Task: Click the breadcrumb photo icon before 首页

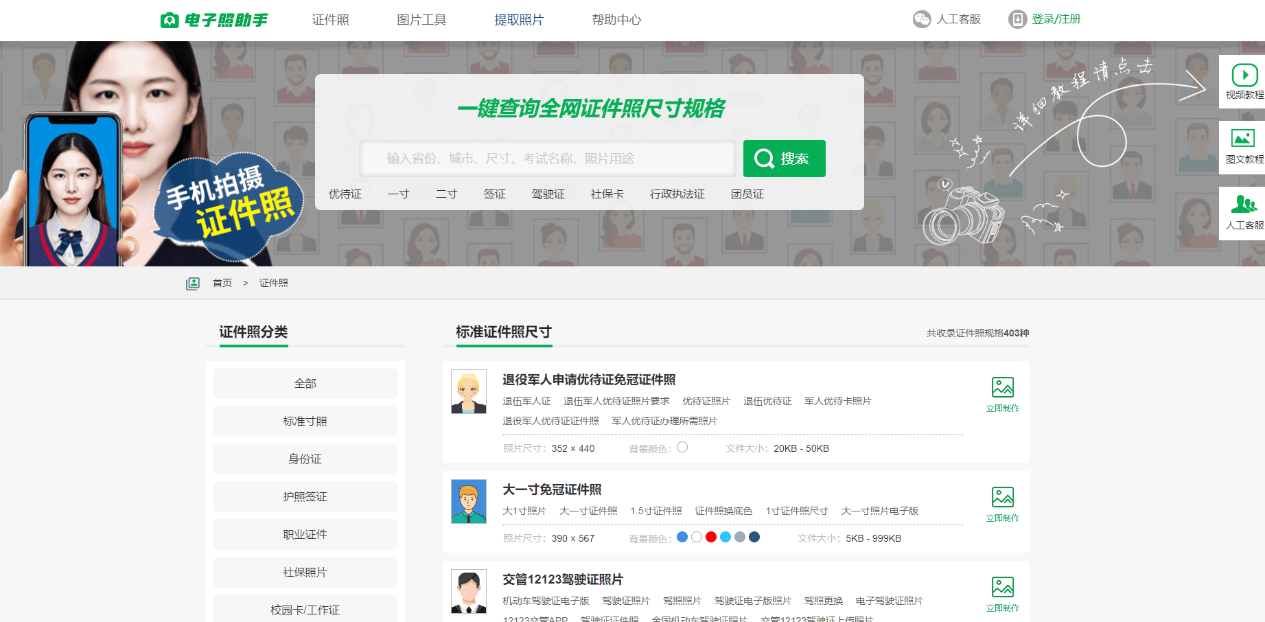Action: (193, 282)
